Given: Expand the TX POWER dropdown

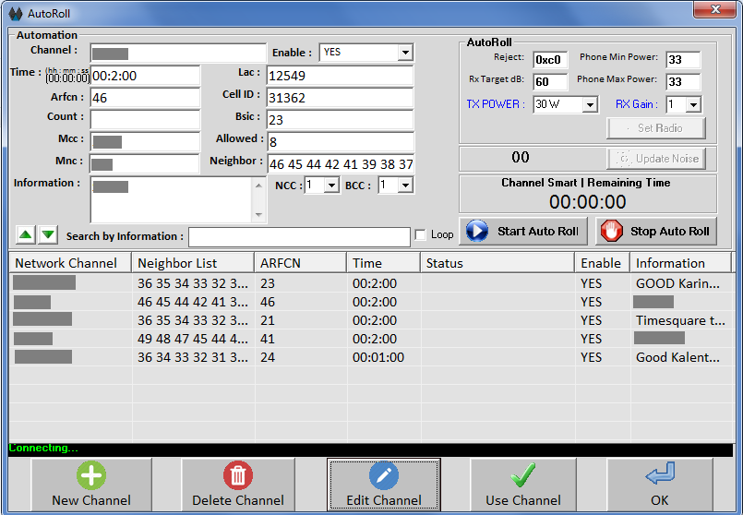Looking at the screenshot, I should (590, 105).
